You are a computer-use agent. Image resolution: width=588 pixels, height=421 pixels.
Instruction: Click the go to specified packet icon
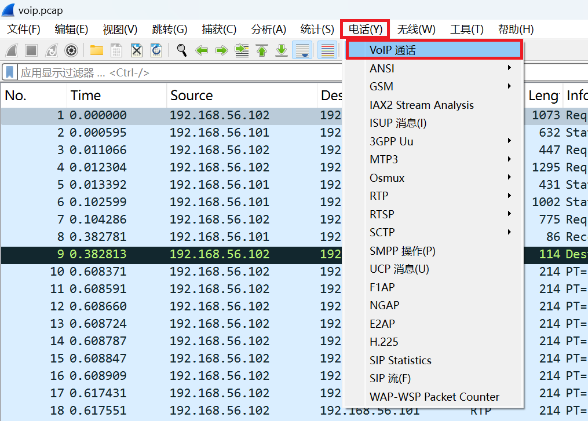(x=242, y=50)
